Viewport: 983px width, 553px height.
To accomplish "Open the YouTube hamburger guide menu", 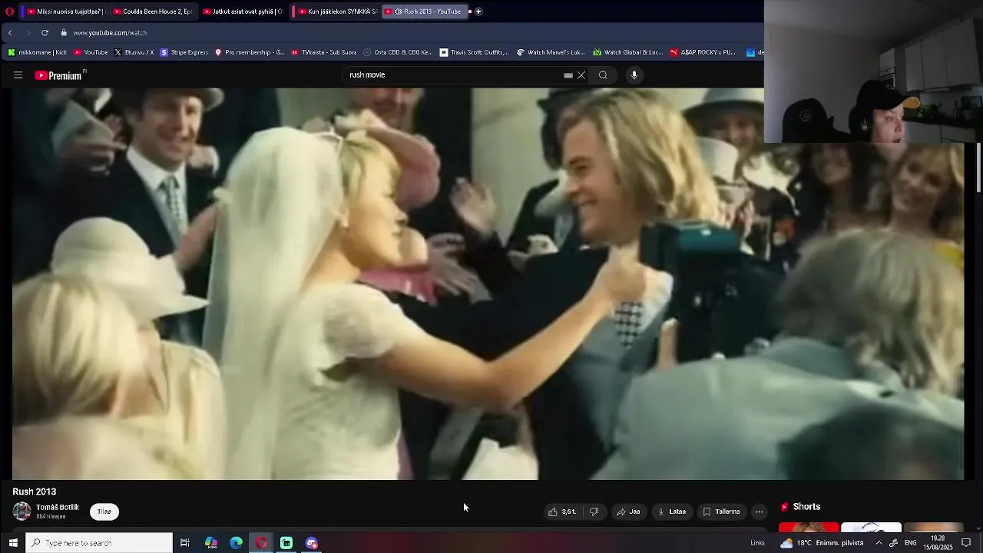I will coord(18,75).
